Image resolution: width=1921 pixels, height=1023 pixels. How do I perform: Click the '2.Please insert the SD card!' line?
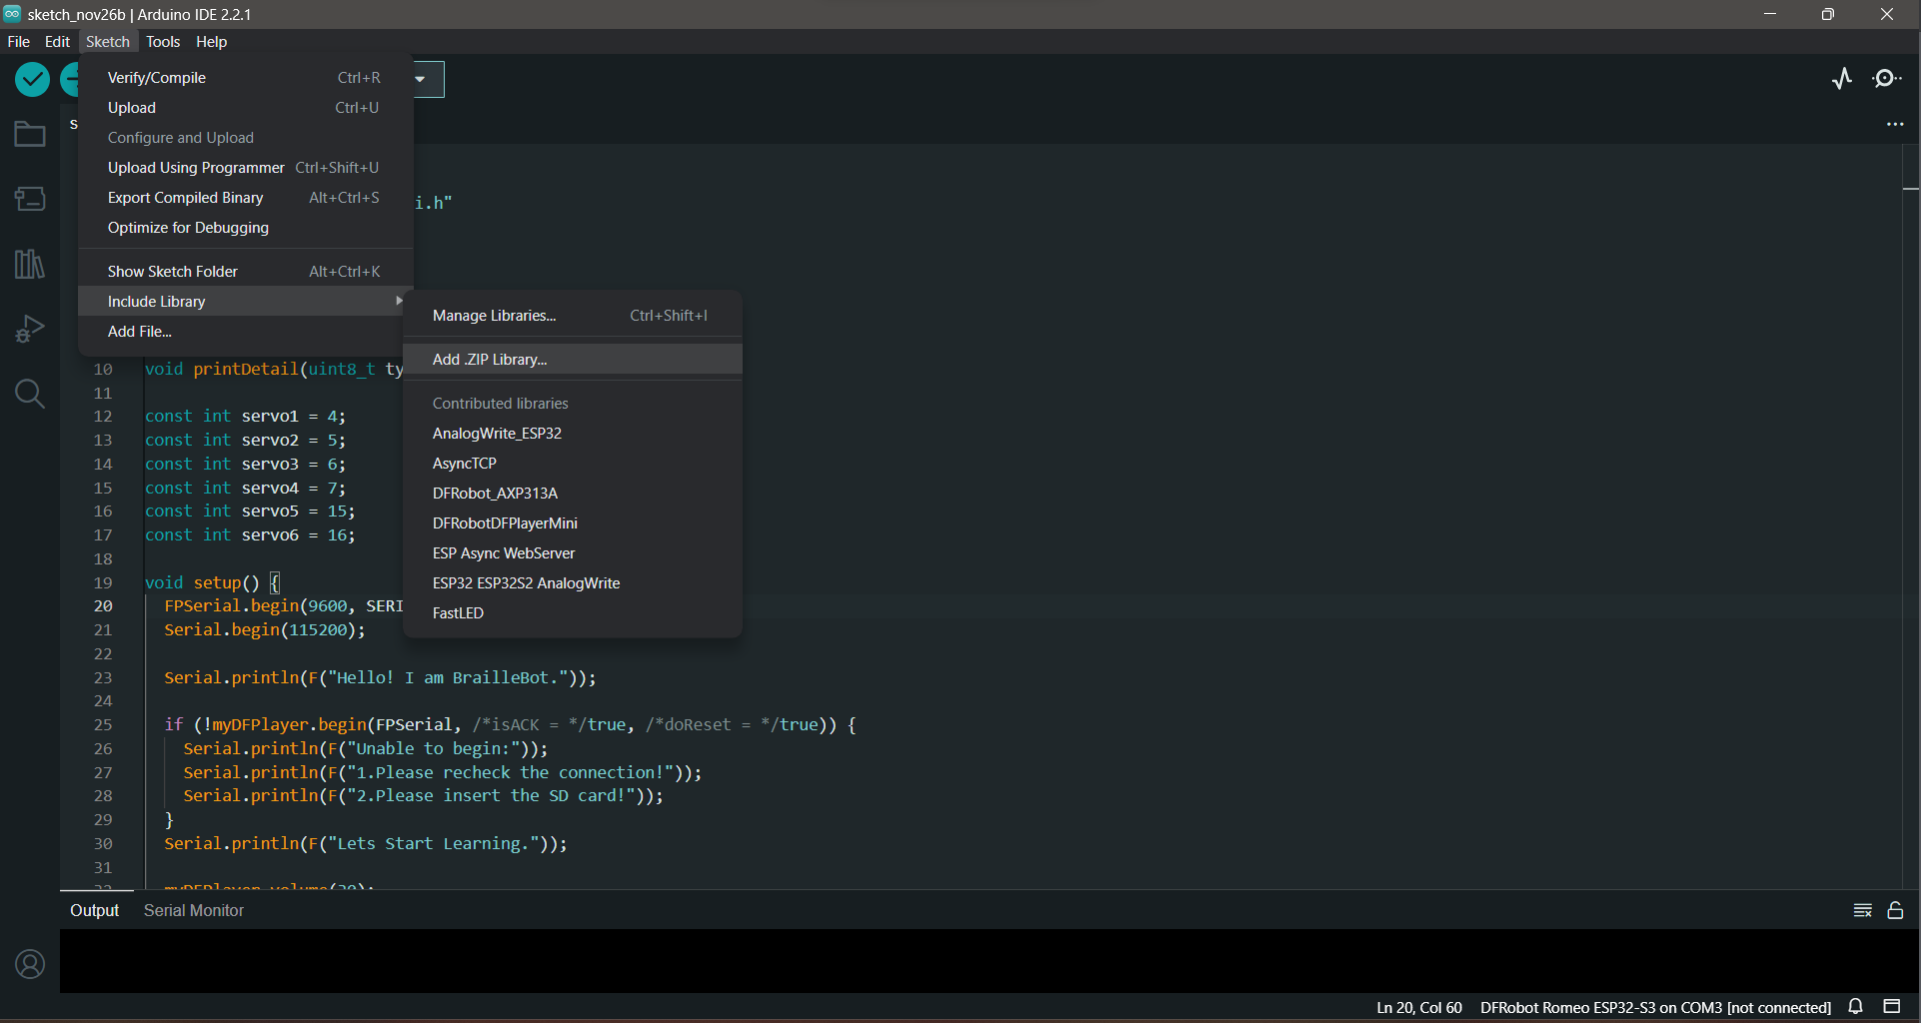tap(423, 796)
